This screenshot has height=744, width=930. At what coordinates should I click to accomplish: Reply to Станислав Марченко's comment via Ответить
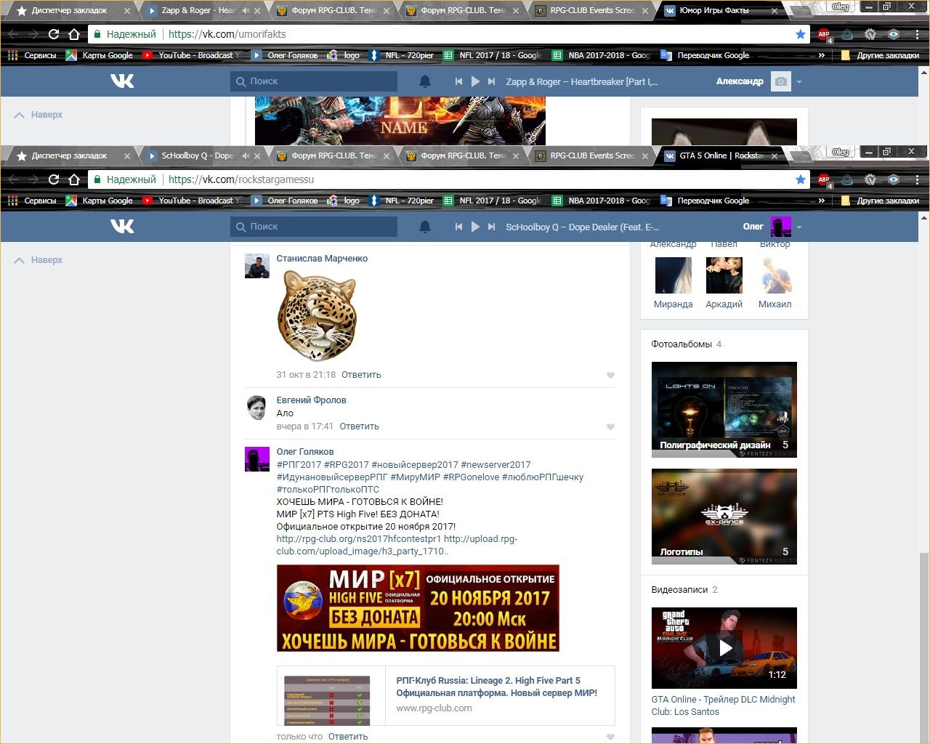[361, 375]
